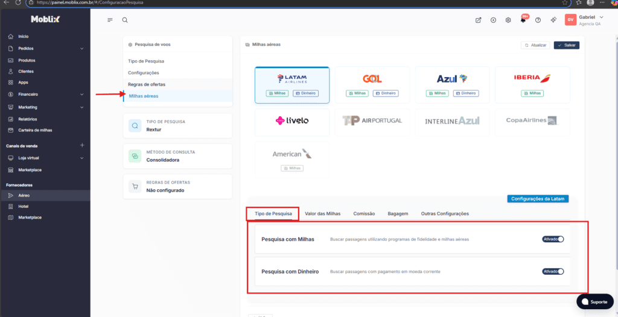Click the Iberia Milhas tag
Screen dimensions: 618x317
[x=532, y=93]
